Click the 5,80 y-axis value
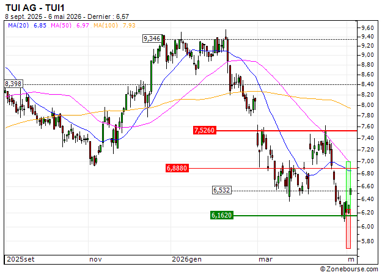Viewport: 382px width, 275px height. [x=367, y=241]
